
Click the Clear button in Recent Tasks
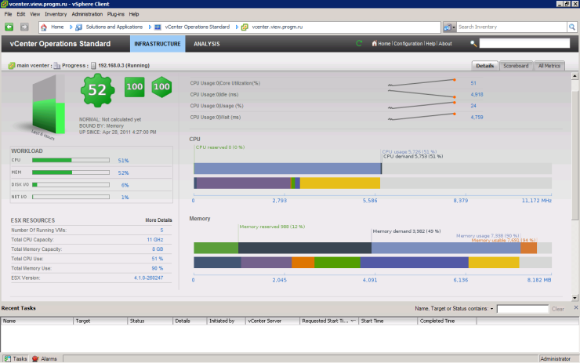coord(558,309)
